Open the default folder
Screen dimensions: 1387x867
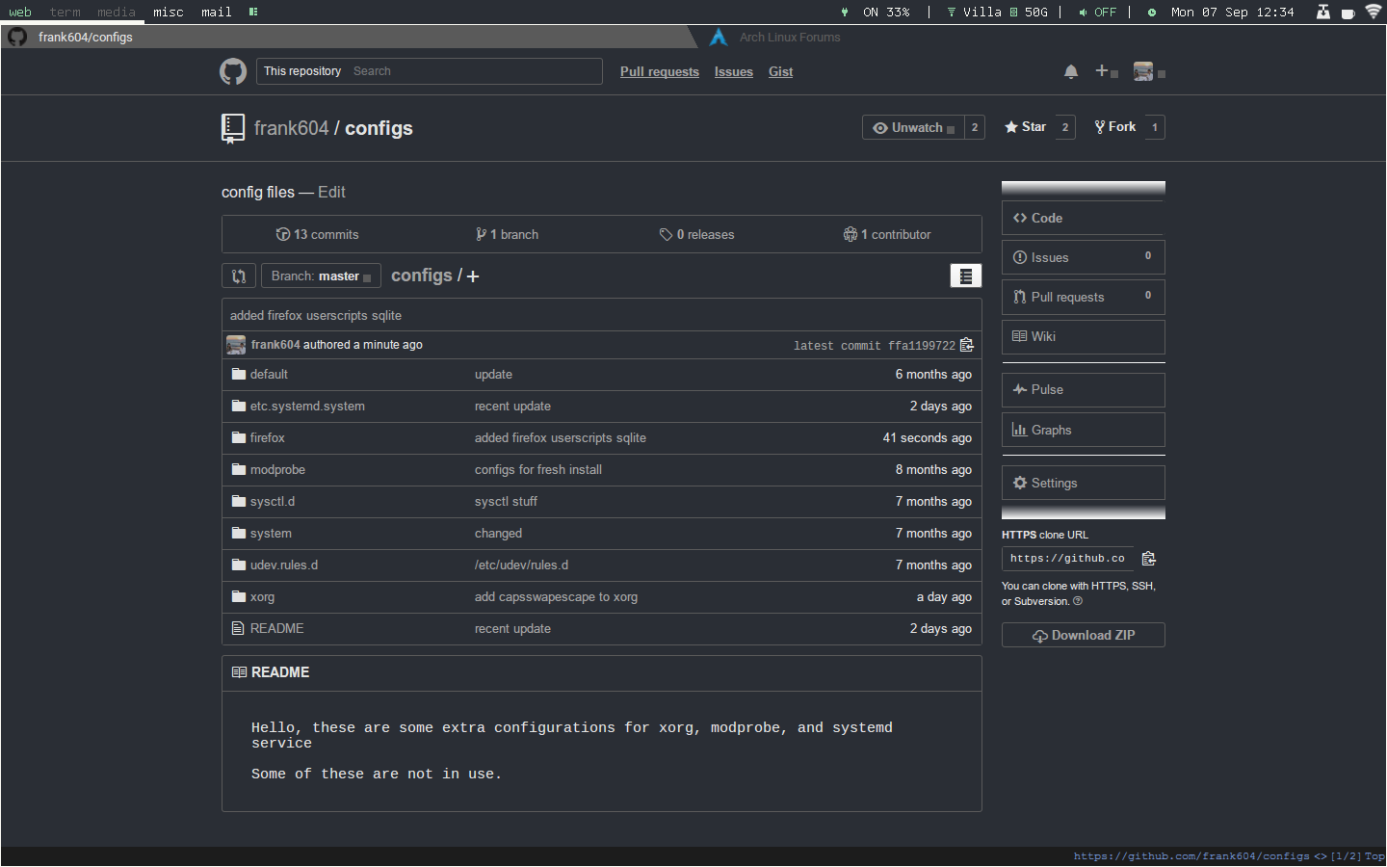click(269, 374)
